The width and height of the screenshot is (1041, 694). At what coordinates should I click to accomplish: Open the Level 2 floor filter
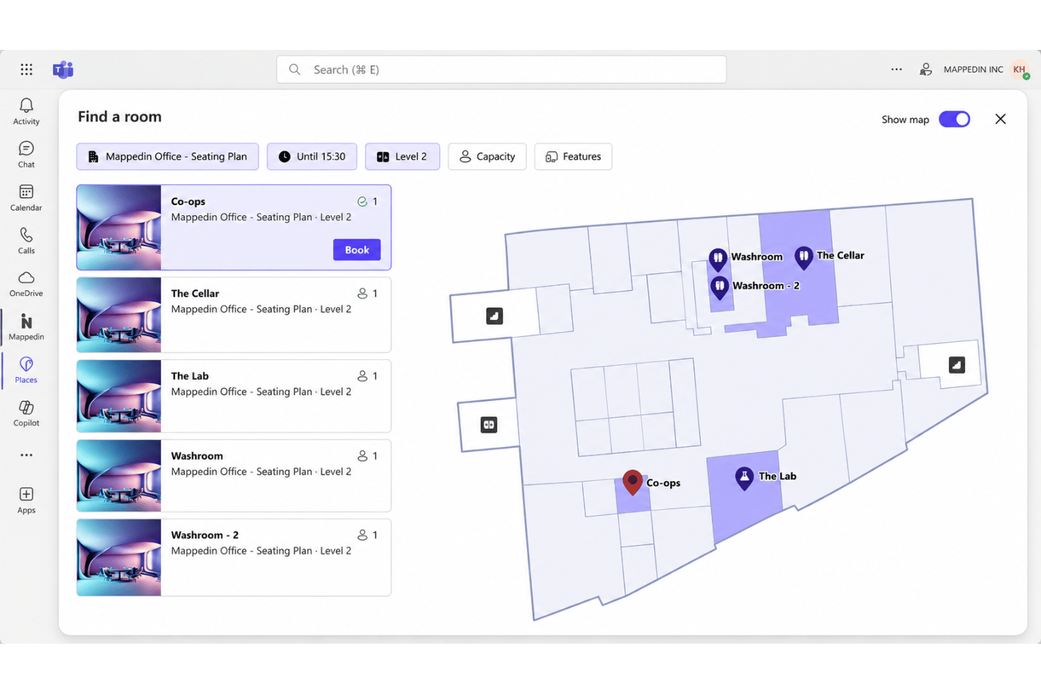[x=402, y=156]
